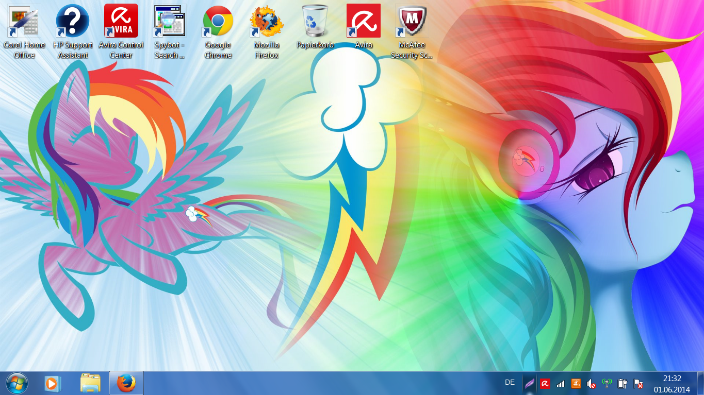Open Windows Explorer folder on taskbar
The height and width of the screenshot is (395, 704).
[90, 383]
